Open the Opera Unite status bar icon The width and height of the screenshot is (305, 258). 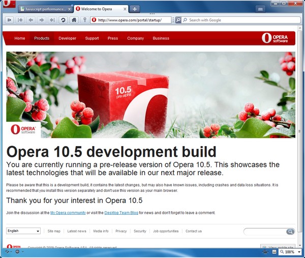pyautogui.click(x=17, y=251)
